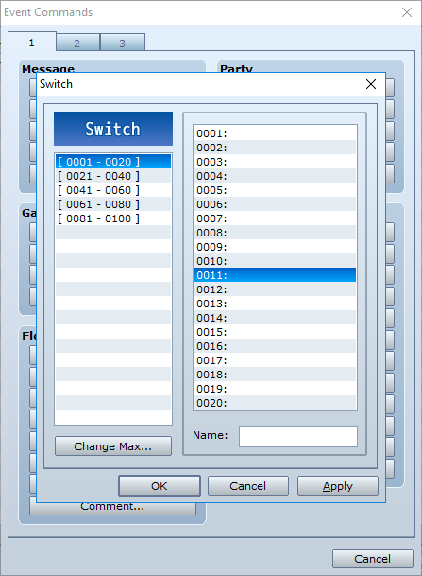Click the Comment... button in Event Commands
The width and height of the screenshot is (422, 576).
coord(112,509)
